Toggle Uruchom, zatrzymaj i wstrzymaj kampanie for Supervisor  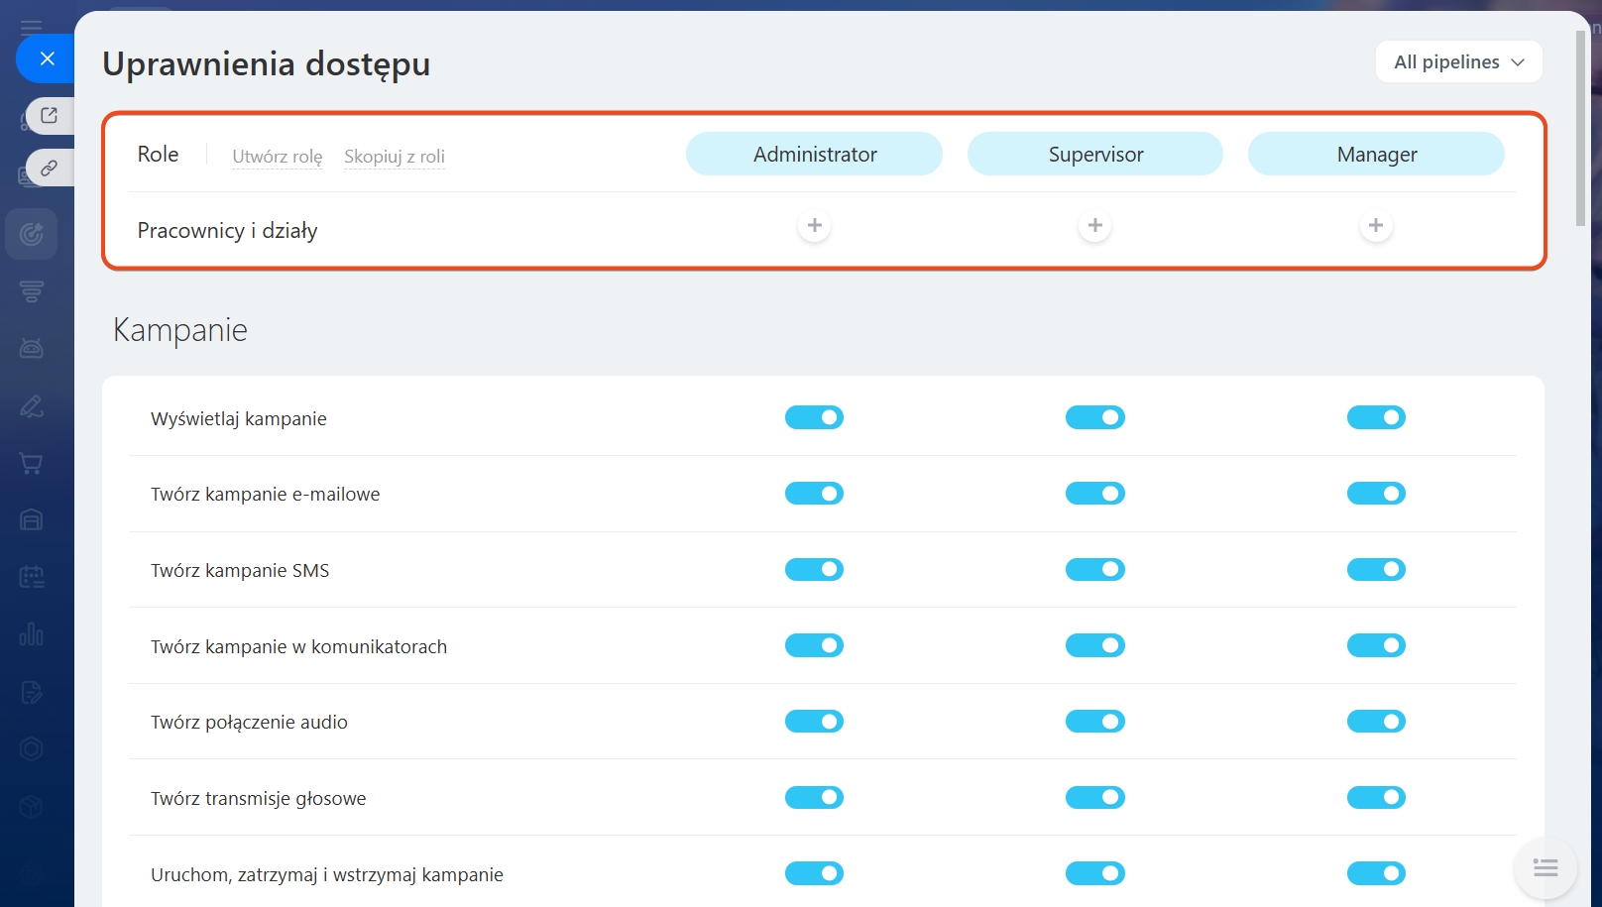tap(1095, 873)
